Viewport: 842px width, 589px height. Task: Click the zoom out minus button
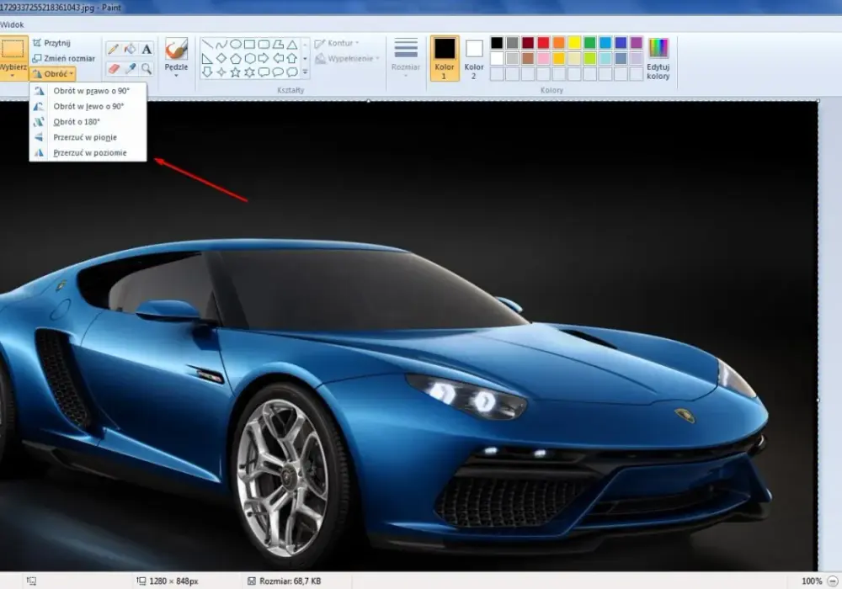[833, 581]
